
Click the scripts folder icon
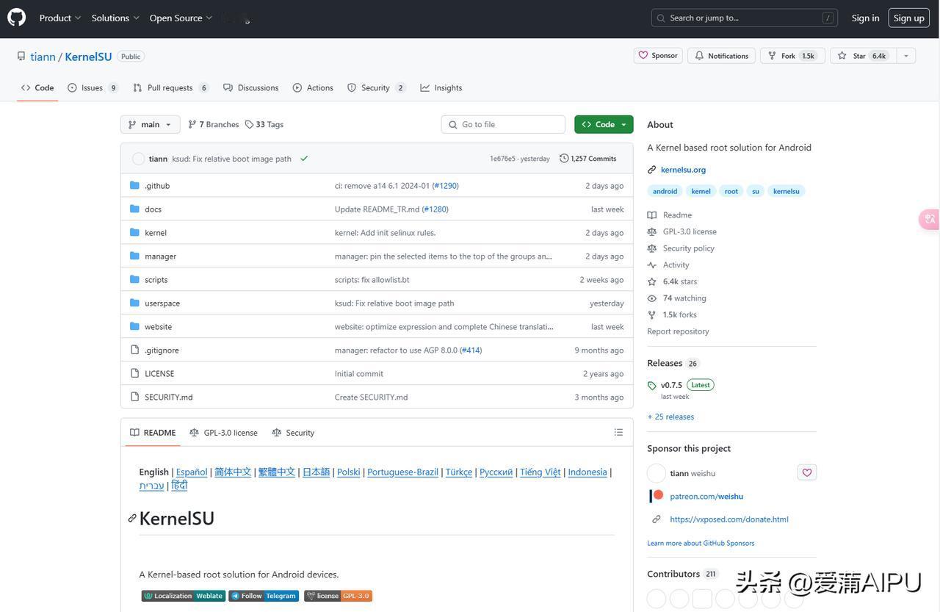point(134,279)
